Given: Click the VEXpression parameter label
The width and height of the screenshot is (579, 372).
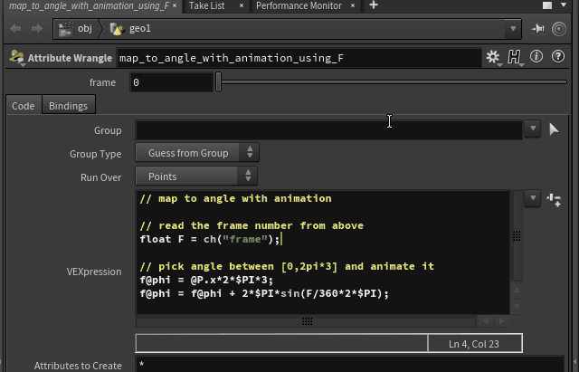Looking at the screenshot, I should pyautogui.click(x=94, y=272).
